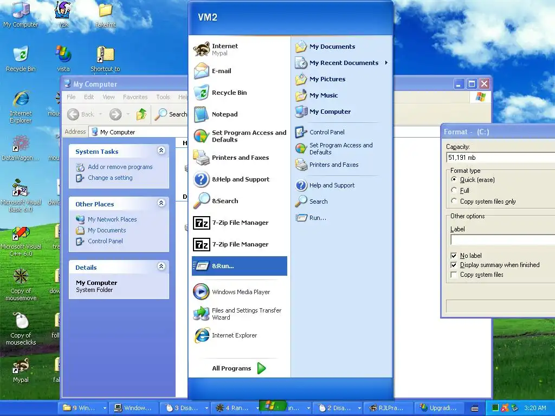555x416 pixels.
Task: Click the Label text field
Action: click(502, 240)
